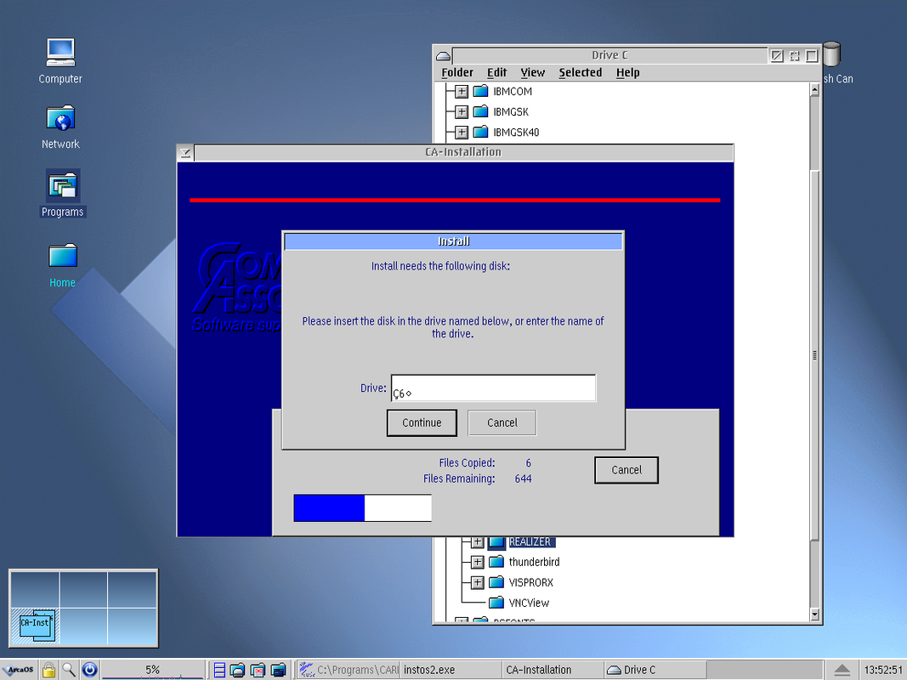
Task: Click Cancel beside the Files Copied progress
Action: [x=626, y=470]
